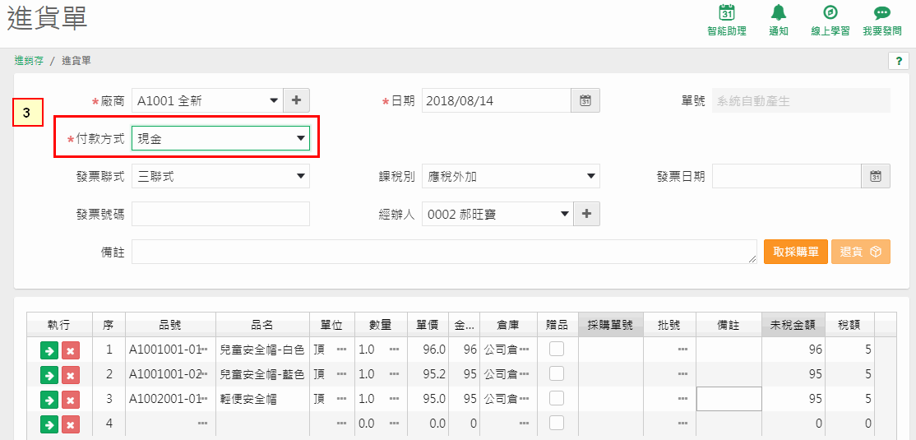916x440 pixels.
Task: Open the help question mark button
Action: tap(899, 61)
